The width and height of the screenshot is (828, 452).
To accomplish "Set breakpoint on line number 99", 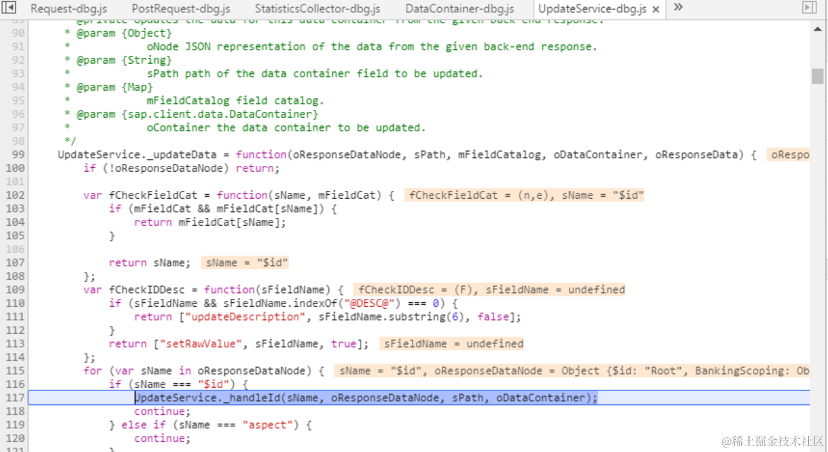I will [19, 154].
